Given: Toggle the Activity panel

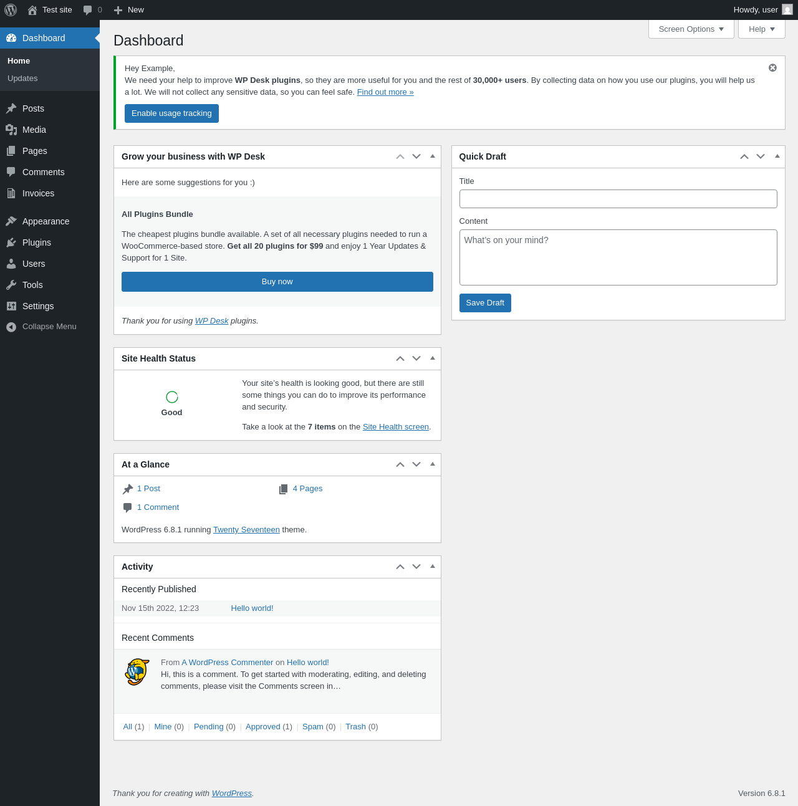Looking at the screenshot, I should click(x=433, y=567).
